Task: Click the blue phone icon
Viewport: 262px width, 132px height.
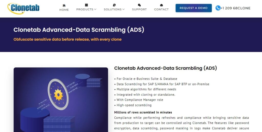Action: 218,8
